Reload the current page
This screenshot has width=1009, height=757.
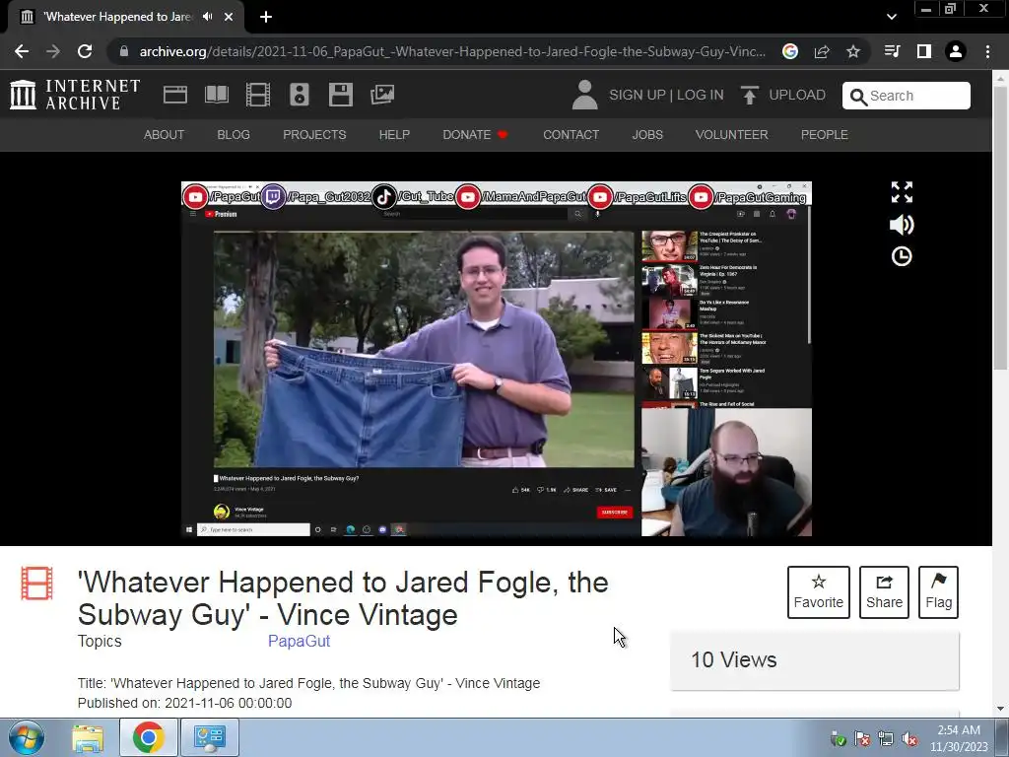point(85,51)
